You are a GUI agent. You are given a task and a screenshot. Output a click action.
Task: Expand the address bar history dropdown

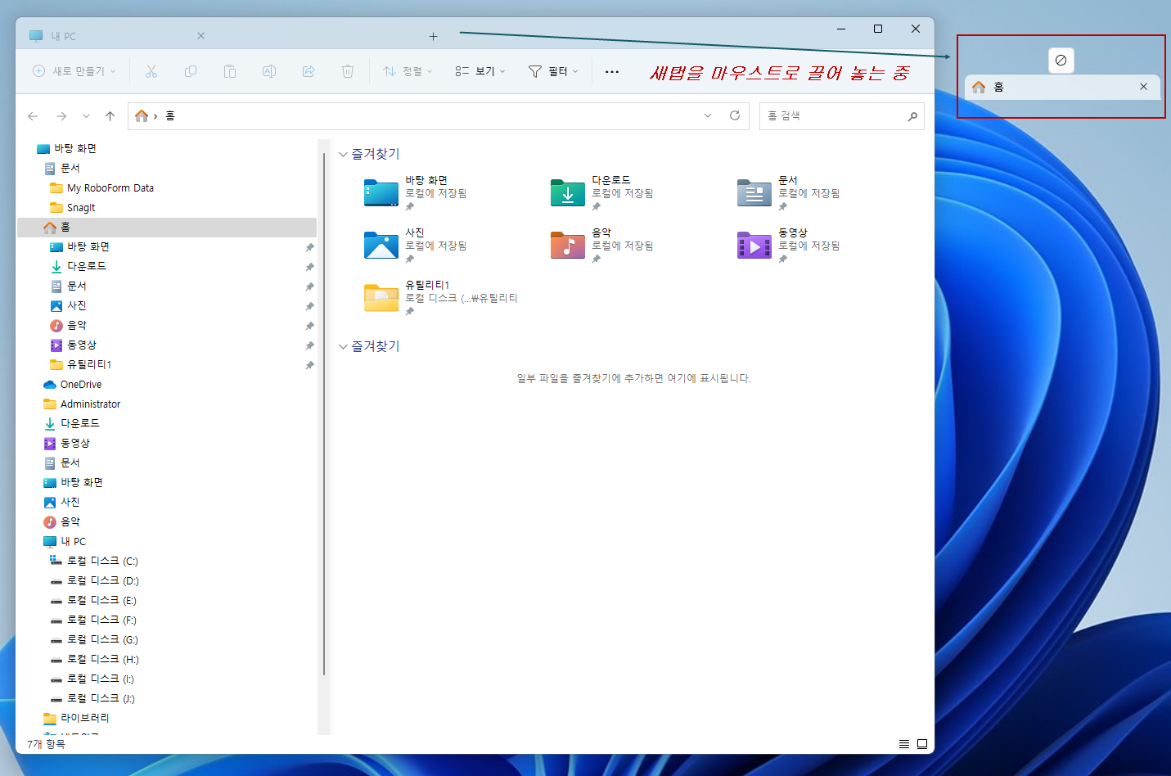708,115
